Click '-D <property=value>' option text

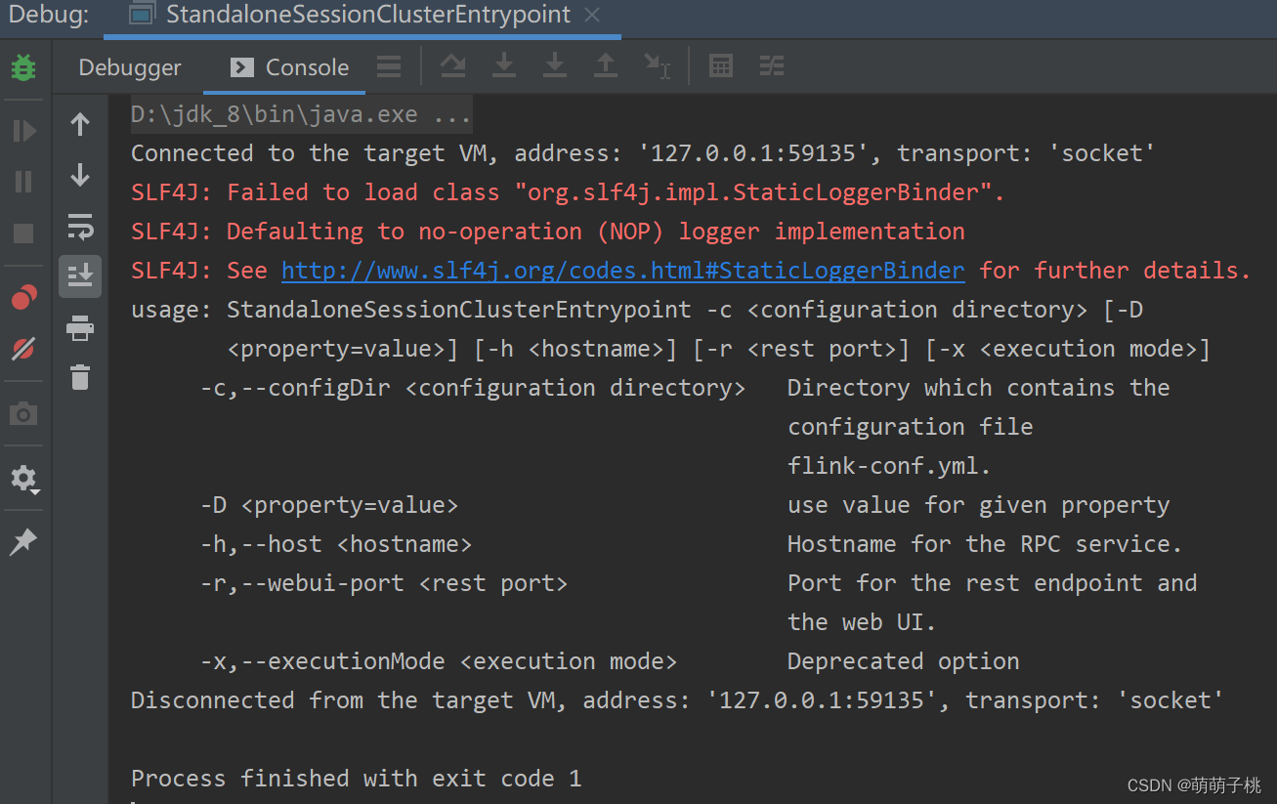[329, 505]
